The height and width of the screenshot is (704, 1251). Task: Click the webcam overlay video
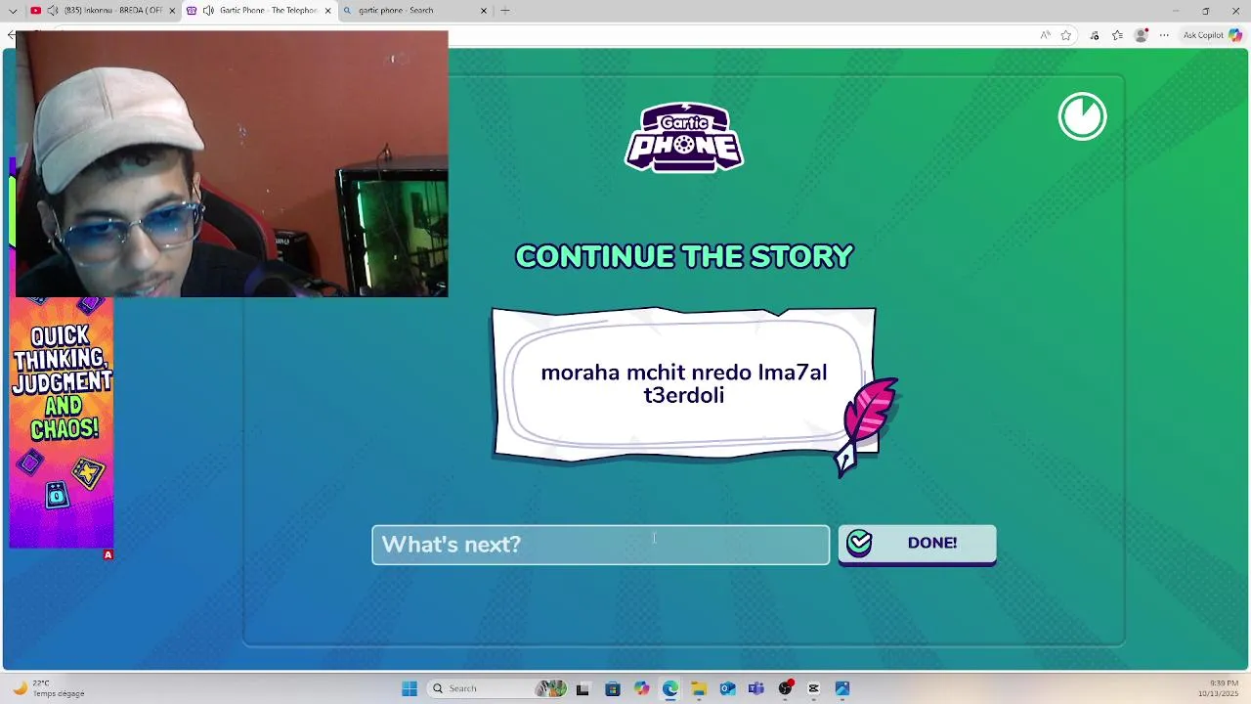pyautogui.click(x=232, y=163)
